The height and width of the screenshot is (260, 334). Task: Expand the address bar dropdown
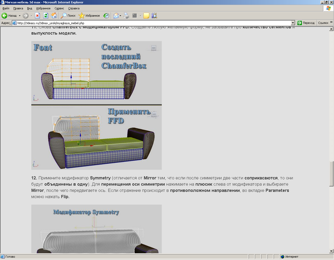(293, 23)
